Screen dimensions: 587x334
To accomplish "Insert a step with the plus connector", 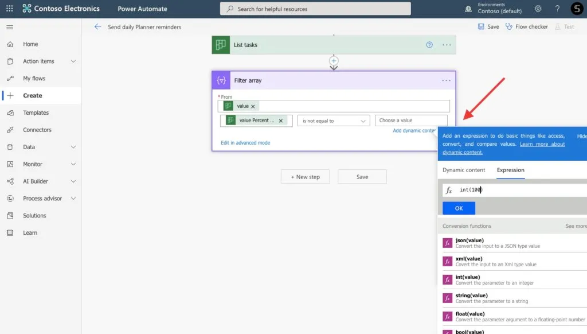I will point(334,61).
